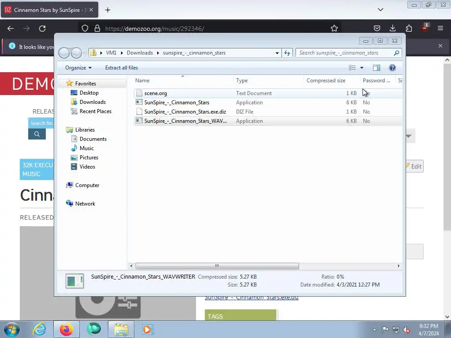The width and height of the screenshot is (451, 338).
Task: Expand arrow after VM1 in breadcrumb
Action: (122, 53)
